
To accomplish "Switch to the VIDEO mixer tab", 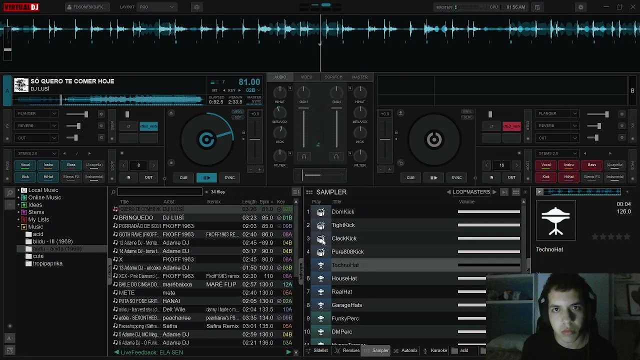I will tap(306, 77).
